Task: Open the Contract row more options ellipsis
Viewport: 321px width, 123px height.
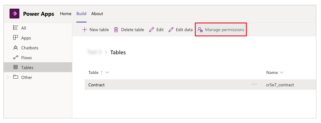Action: 255,84
